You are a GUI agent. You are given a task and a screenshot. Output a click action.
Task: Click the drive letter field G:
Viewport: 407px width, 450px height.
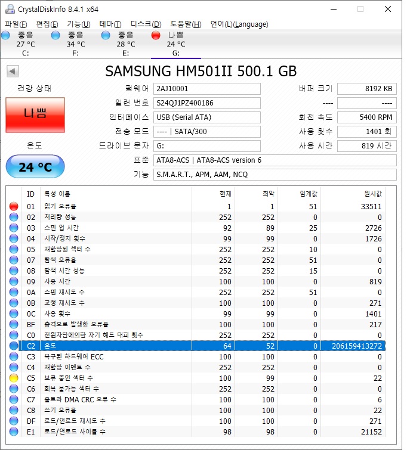(207, 146)
